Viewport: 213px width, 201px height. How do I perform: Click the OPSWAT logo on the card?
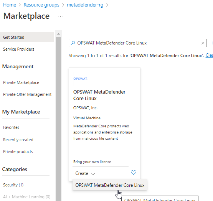pyautogui.click(x=80, y=79)
